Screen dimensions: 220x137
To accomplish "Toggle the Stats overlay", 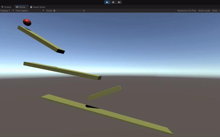I will (x=215, y=11).
